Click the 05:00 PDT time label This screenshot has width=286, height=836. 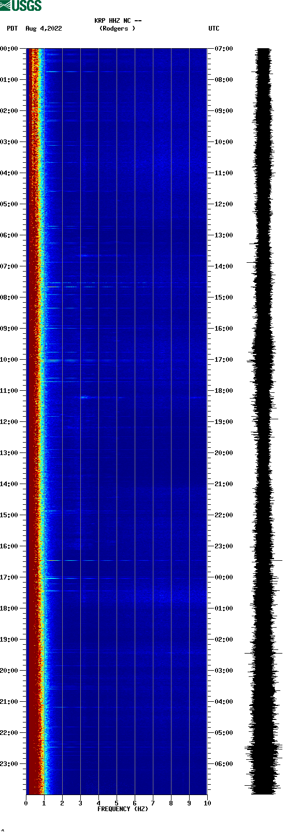coord(9,204)
